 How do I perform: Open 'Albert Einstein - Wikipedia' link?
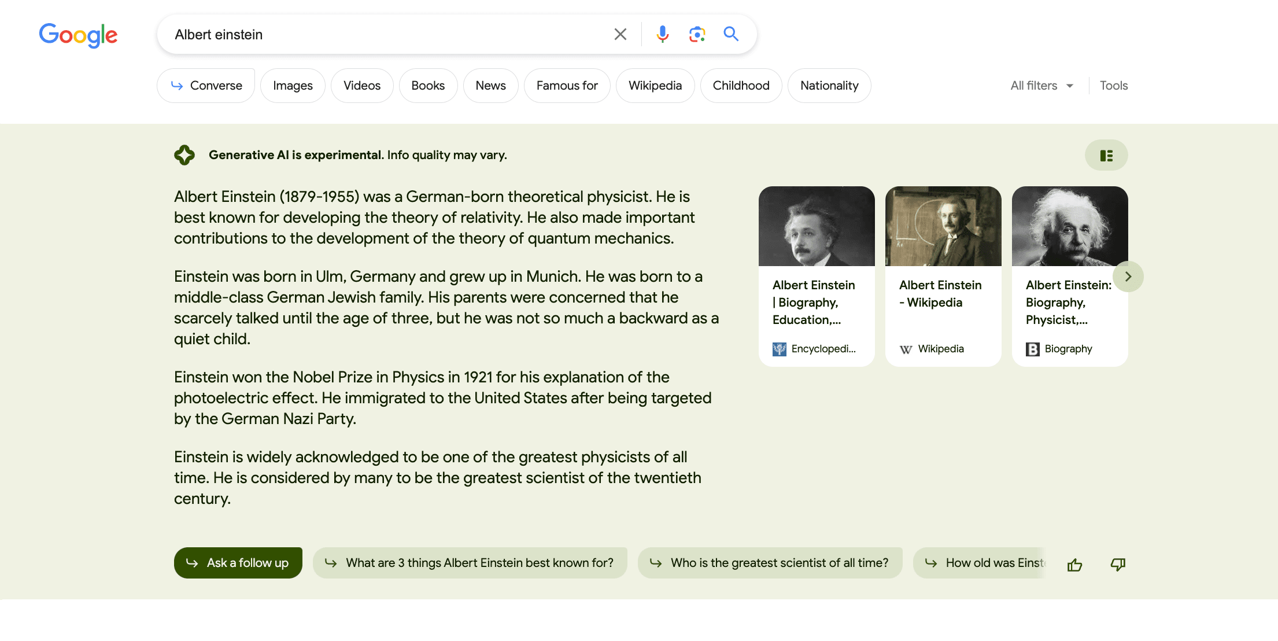click(x=940, y=294)
